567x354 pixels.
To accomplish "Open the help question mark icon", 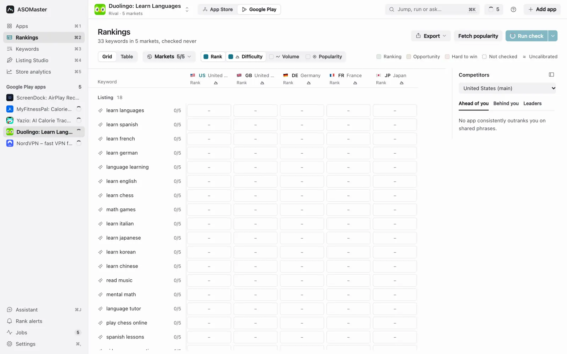I will point(513,10).
